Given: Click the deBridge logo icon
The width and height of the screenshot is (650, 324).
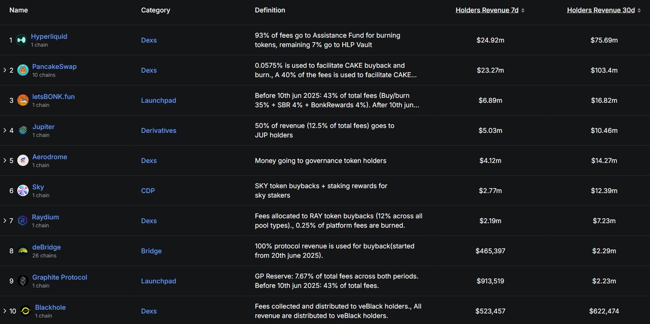Looking at the screenshot, I should 23,251.
